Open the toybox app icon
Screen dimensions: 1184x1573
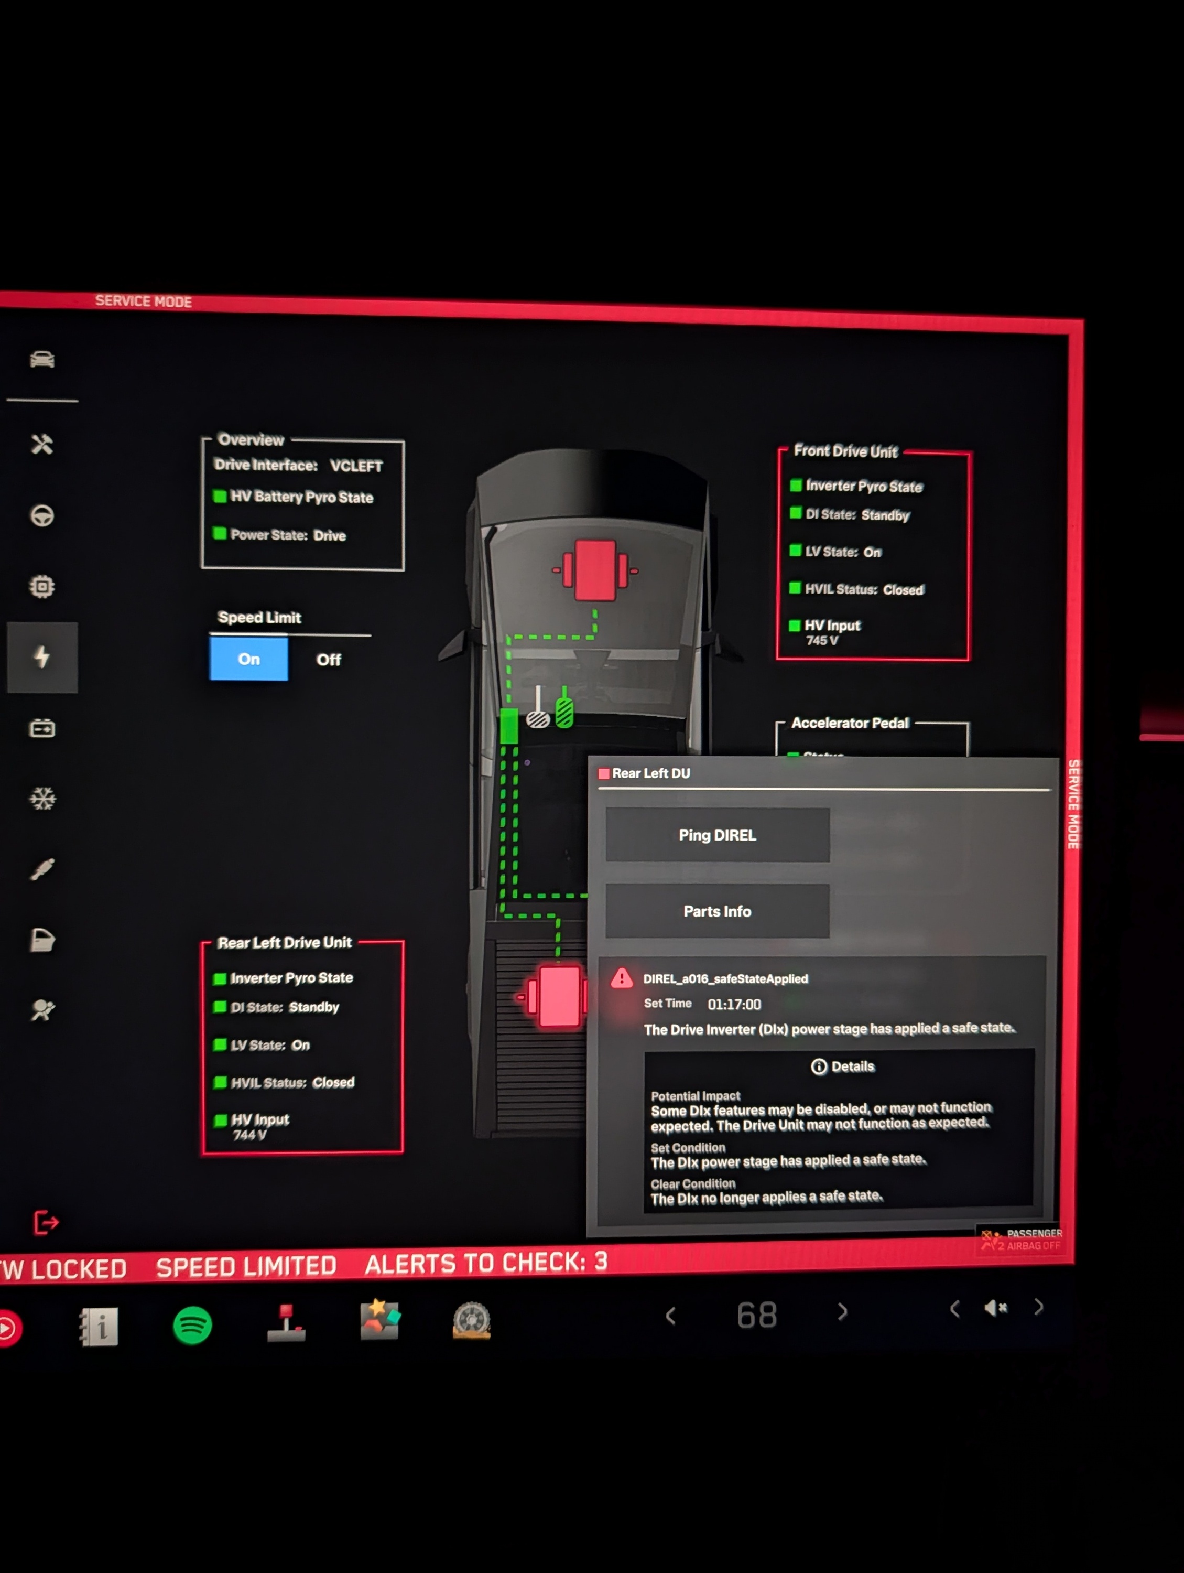(379, 1321)
